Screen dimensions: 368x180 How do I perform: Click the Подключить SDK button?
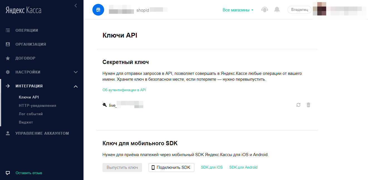pyautogui.click(x=171, y=167)
